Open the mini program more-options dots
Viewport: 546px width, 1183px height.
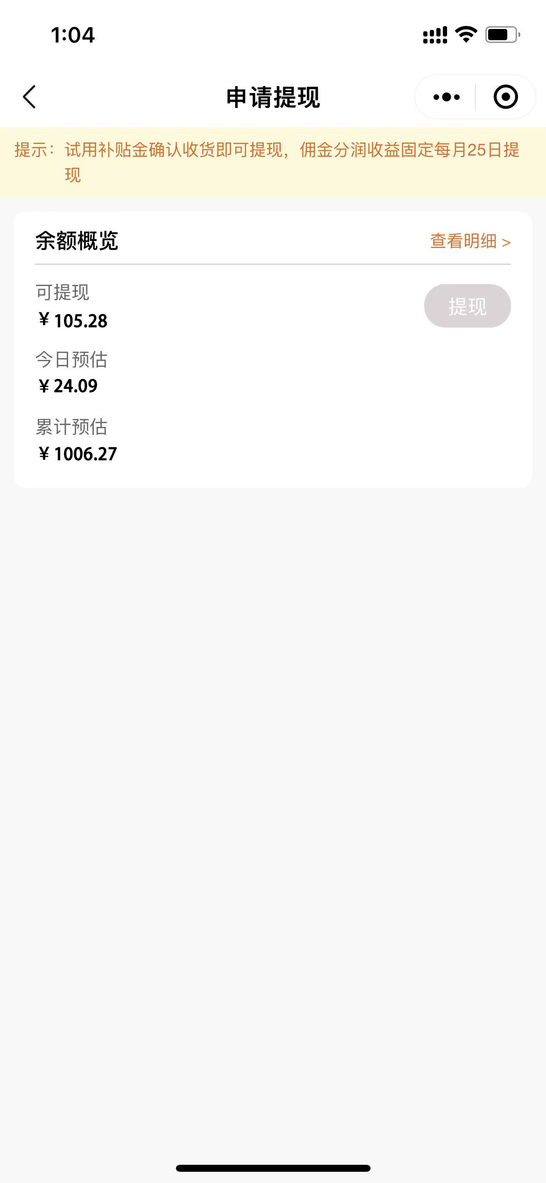tap(446, 97)
